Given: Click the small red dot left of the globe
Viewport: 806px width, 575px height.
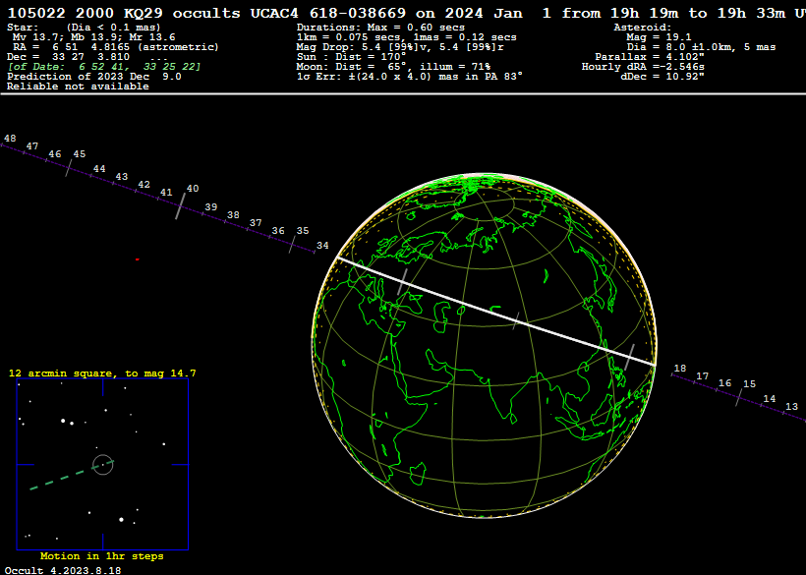Looking at the screenshot, I should click(x=138, y=259).
